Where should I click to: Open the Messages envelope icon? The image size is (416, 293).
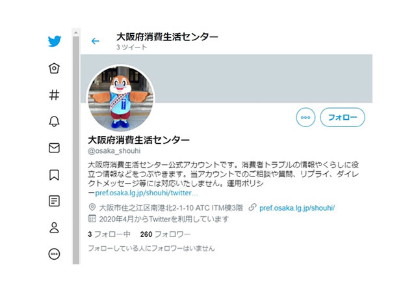coord(54,148)
